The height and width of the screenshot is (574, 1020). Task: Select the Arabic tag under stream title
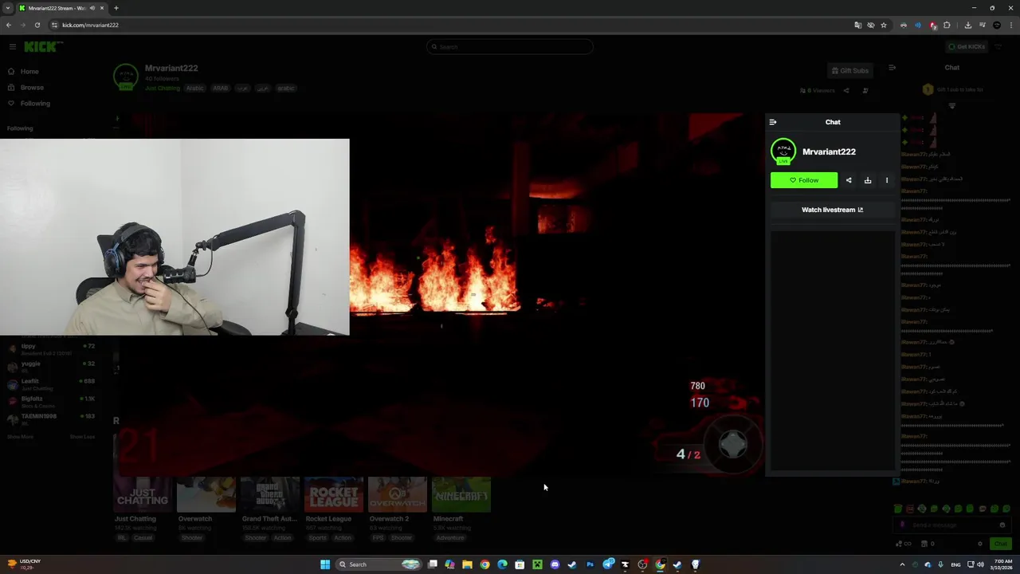pyautogui.click(x=195, y=88)
